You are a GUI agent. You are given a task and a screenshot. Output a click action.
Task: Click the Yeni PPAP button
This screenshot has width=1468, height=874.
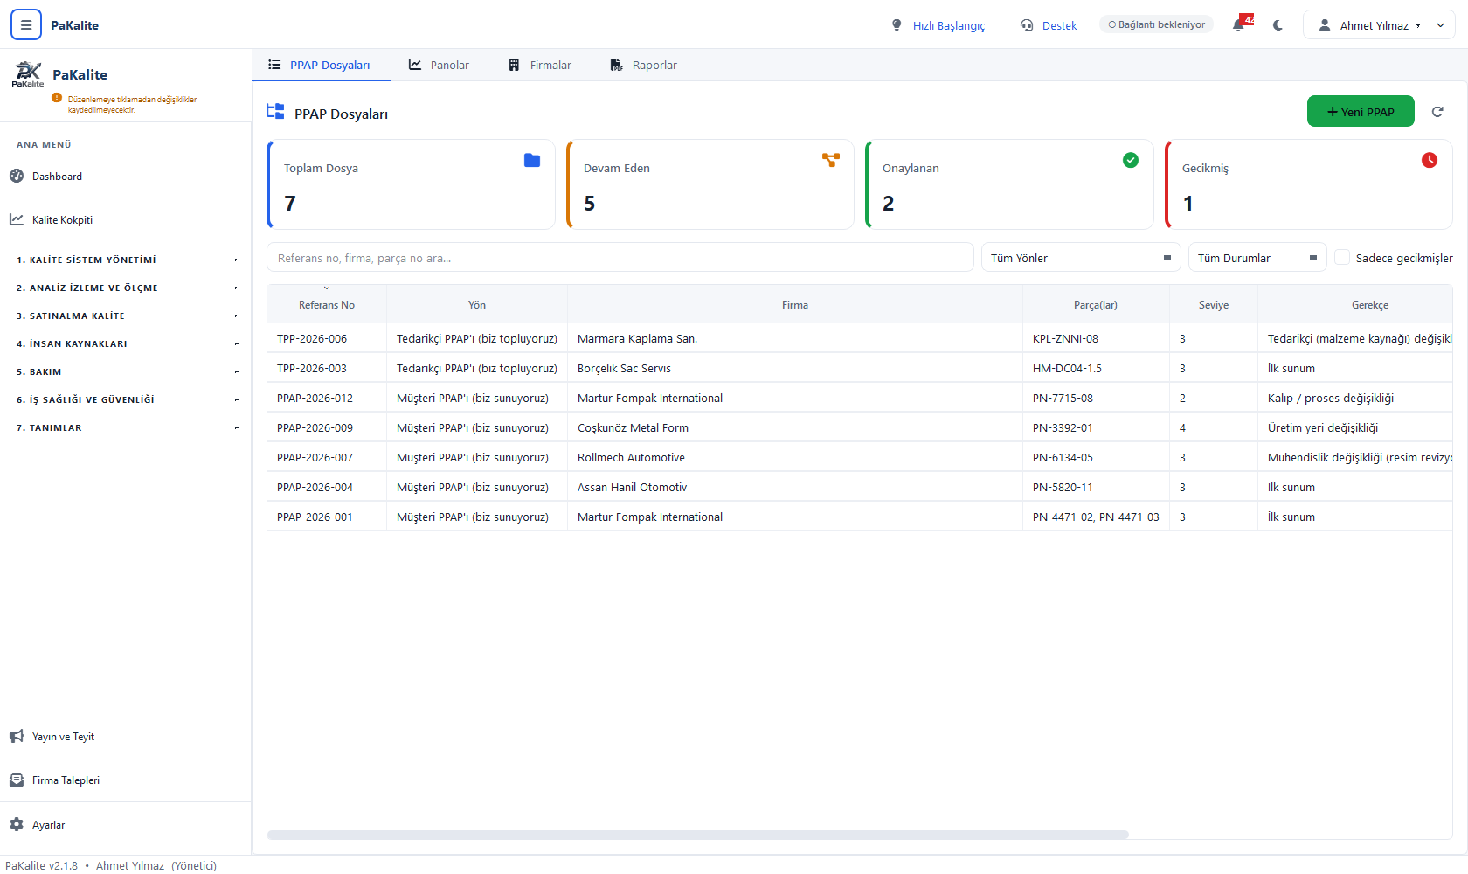pos(1361,112)
